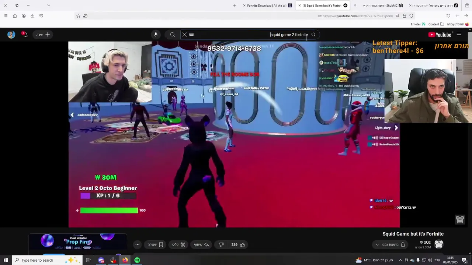Go forward with the browser forward arrow

pyautogui.click(x=457, y=16)
